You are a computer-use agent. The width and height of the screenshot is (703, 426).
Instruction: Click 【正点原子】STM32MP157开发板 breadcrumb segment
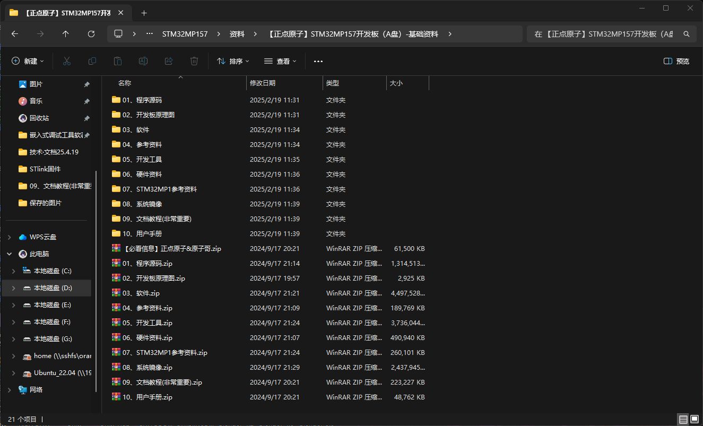point(353,33)
